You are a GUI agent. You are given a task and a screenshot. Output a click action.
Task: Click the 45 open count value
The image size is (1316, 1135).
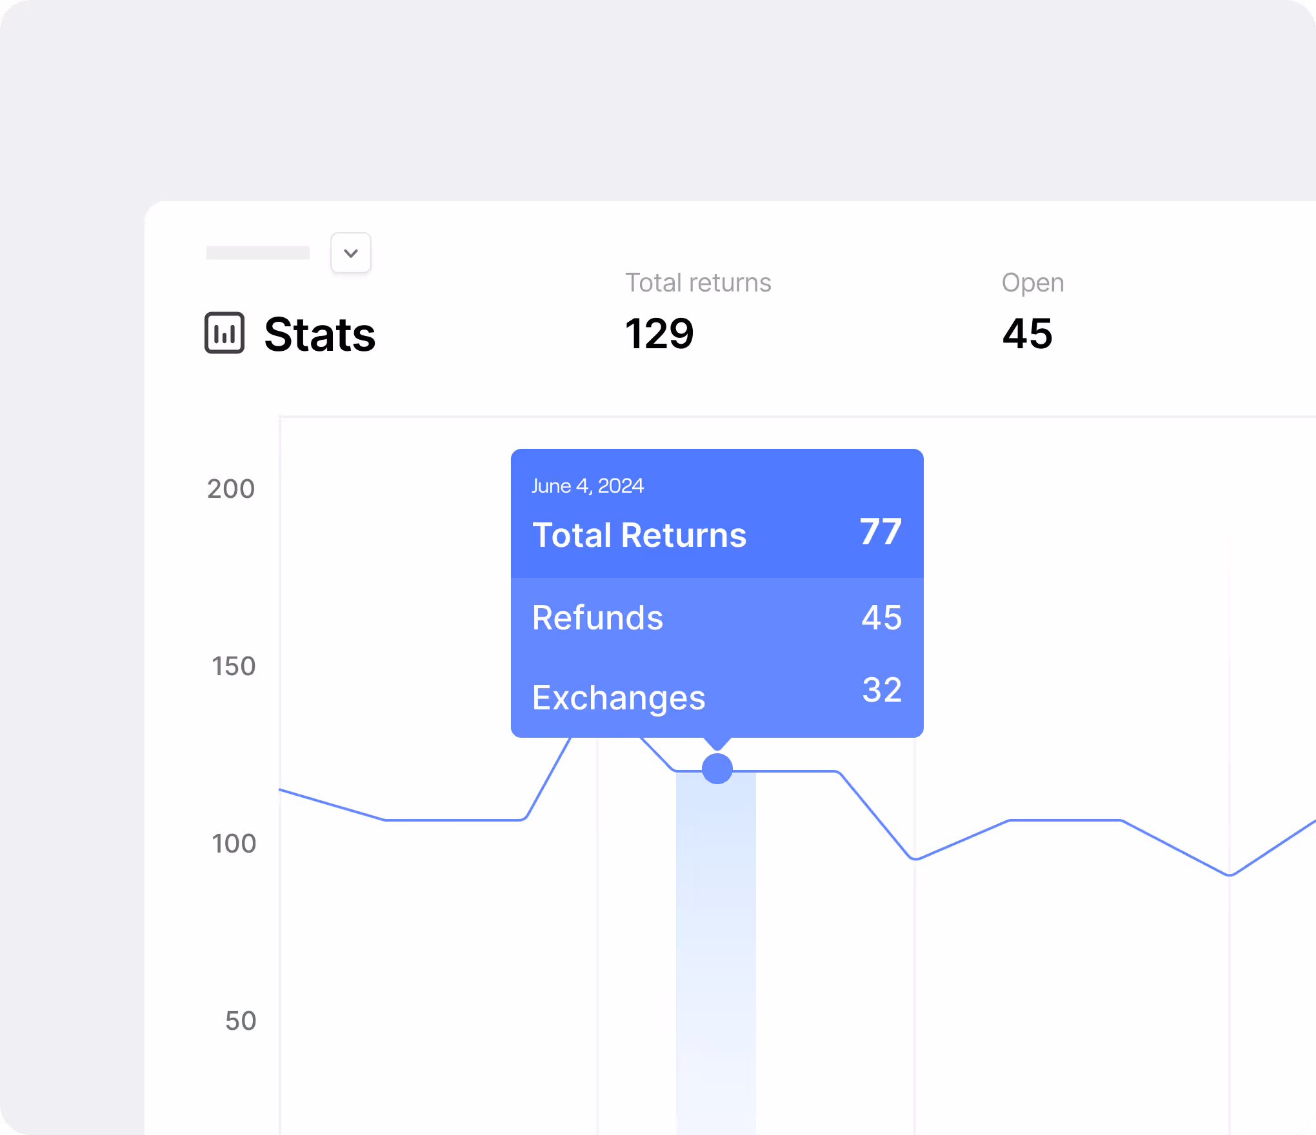1027,333
